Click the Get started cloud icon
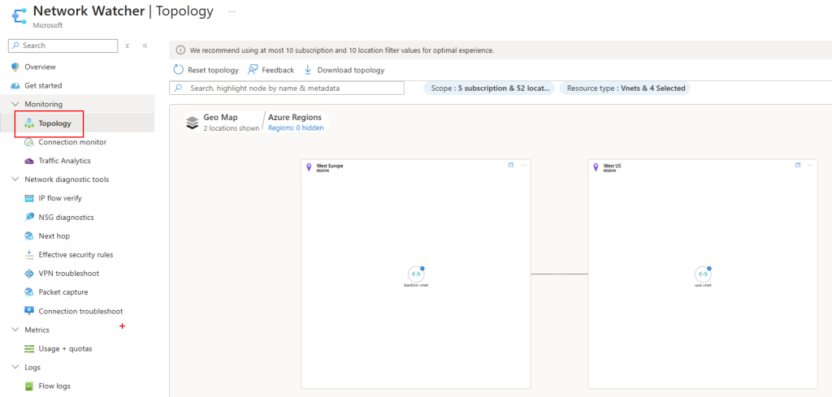The height and width of the screenshot is (397, 832). point(15,85)
